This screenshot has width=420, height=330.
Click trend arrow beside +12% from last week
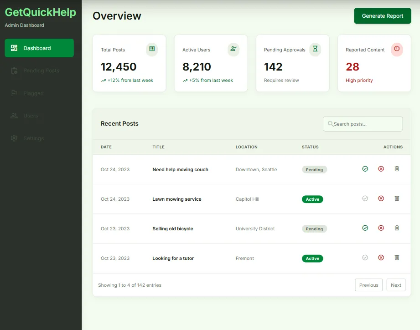point(104,81)
